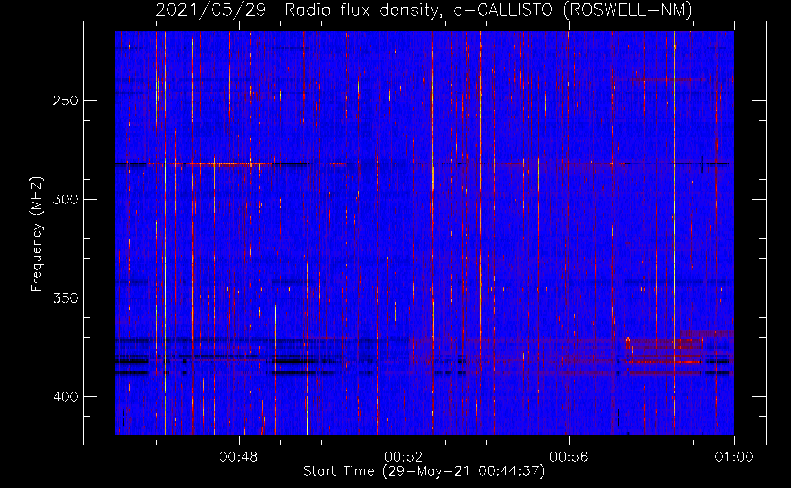Click the 'Start Time (29-May-21 00:44:37)' label
791x488 pixels.
[x=424, y=471]
